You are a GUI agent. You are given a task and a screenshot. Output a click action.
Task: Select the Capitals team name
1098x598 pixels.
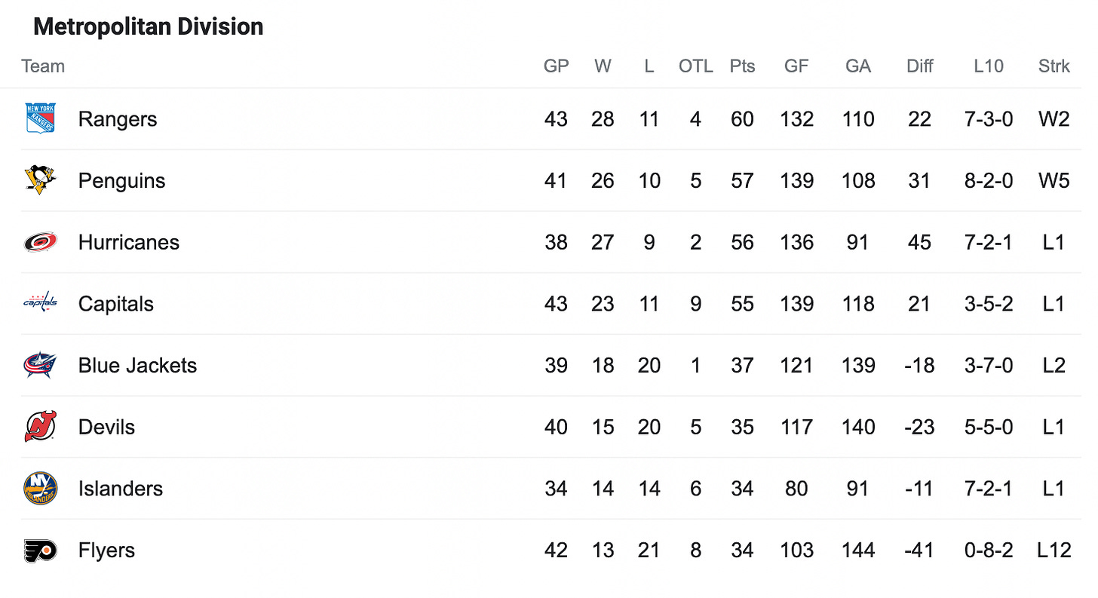(x=116, y=304)
